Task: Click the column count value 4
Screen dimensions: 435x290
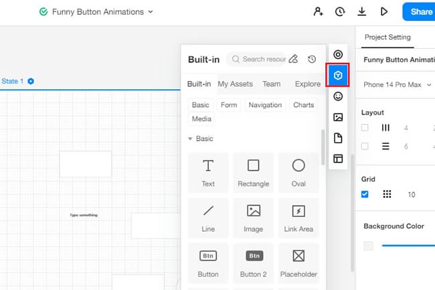Action: (406, 128)
